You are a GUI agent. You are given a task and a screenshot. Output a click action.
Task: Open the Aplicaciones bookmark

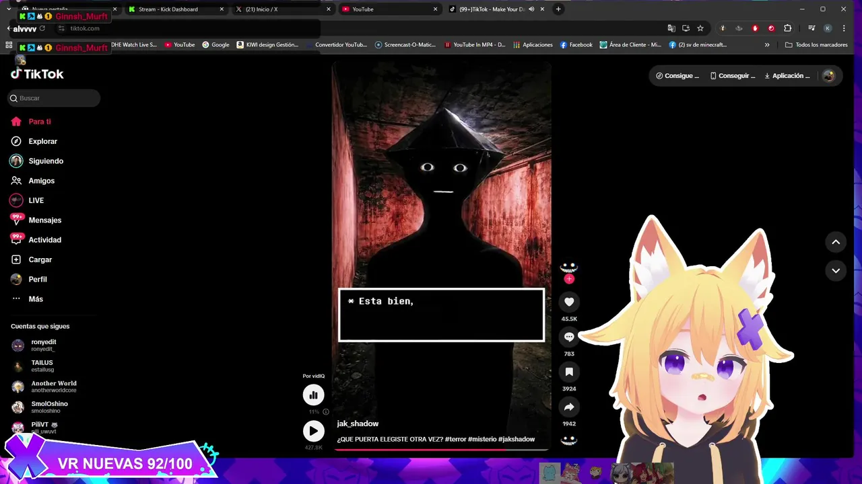pyautogui.click(x=533, y=45)
